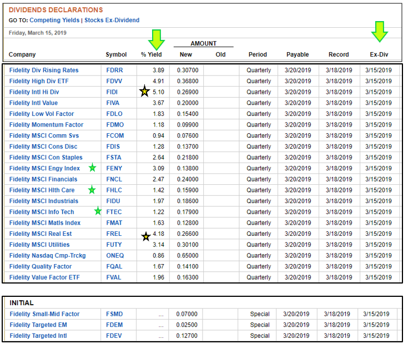Click green star next to Fidelity MSCI Info Tech
This screenshot has width=408, height=344.
click(x=98, y=211)
